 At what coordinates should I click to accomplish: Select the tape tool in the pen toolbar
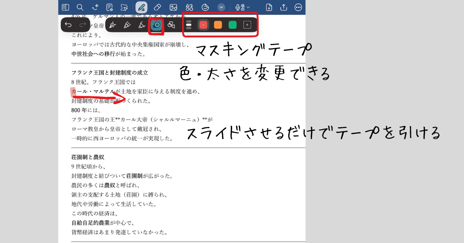[x=157, y=25]
